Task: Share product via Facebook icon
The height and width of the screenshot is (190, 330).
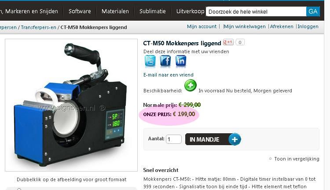Action: tap(165, 61)
